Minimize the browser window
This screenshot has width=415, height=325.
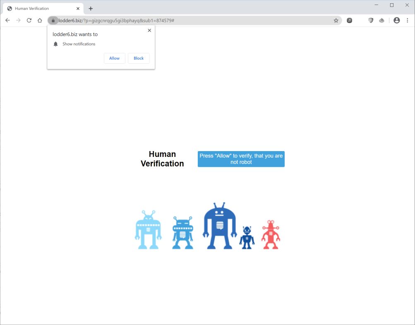(377, 5)
